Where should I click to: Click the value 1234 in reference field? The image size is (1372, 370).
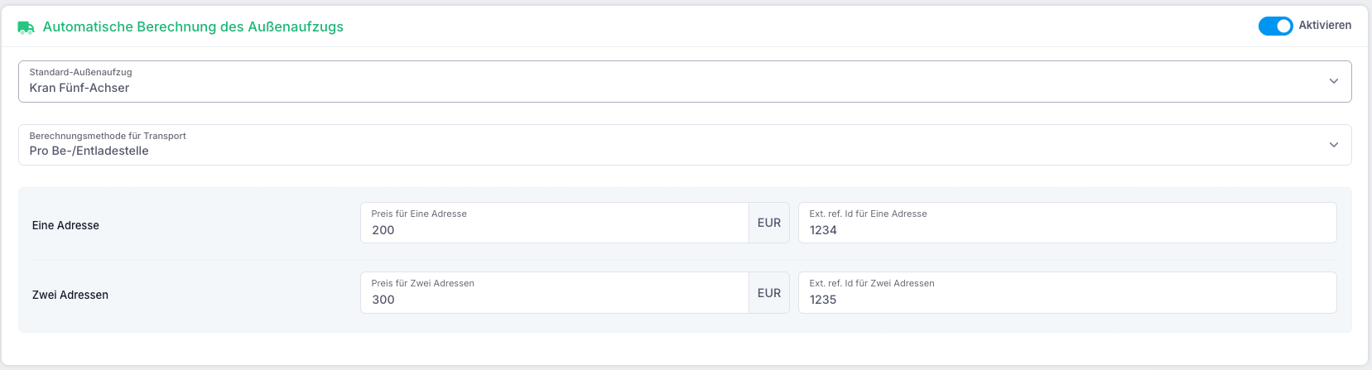(823, 230)
